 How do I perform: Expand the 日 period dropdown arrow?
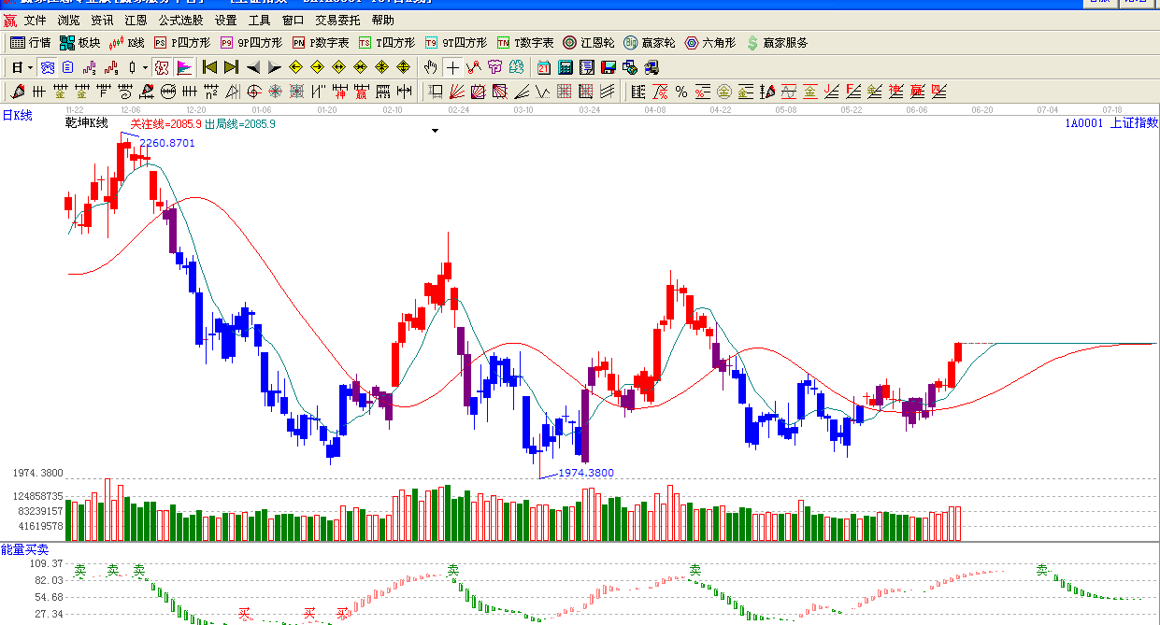click(30, 67)
